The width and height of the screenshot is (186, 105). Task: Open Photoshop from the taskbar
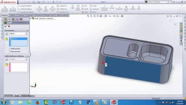click(88, 102)
